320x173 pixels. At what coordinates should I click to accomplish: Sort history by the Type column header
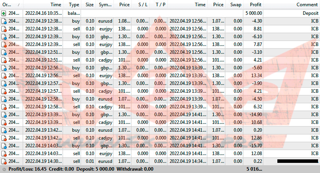click(74, 5)
